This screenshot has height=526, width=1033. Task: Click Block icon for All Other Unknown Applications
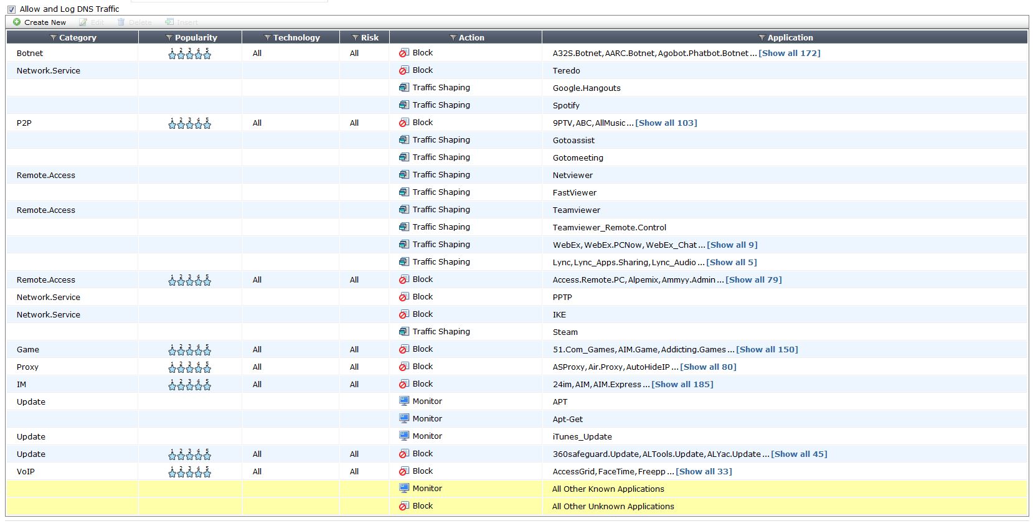(x=404, y=506)
